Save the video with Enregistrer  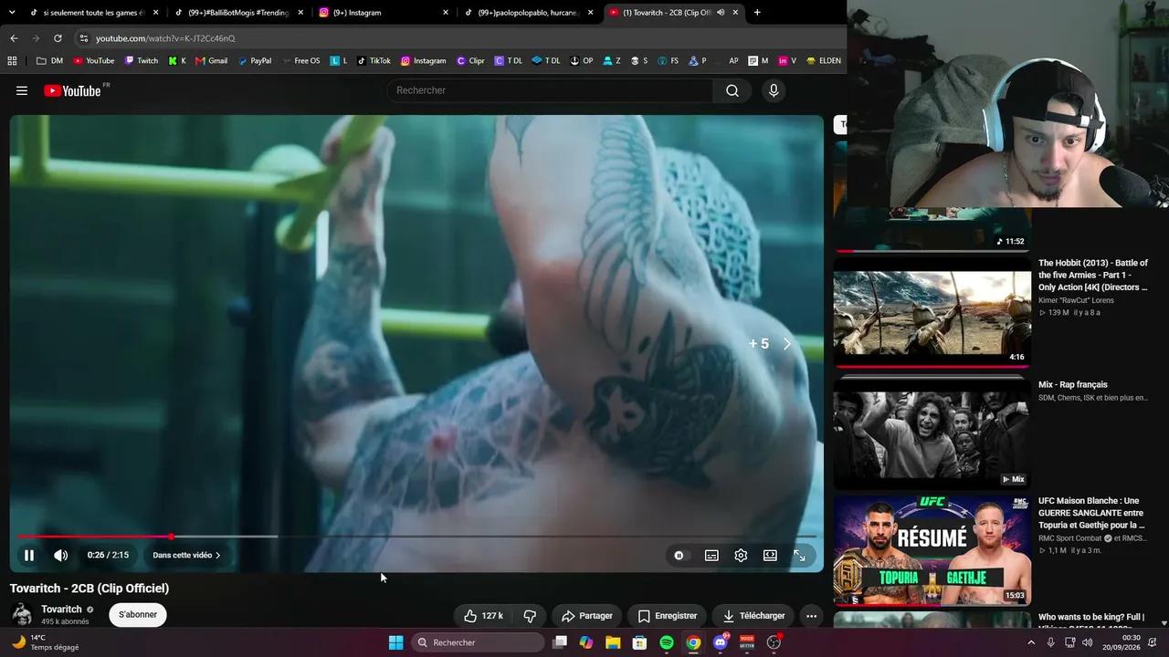pyautogui.click(x=668, y=616)
